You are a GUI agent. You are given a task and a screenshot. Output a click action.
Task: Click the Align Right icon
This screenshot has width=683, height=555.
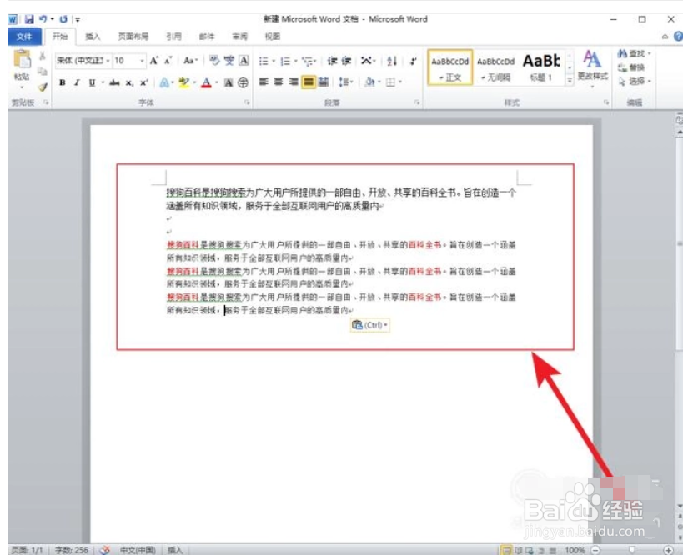tap(294, 82)
